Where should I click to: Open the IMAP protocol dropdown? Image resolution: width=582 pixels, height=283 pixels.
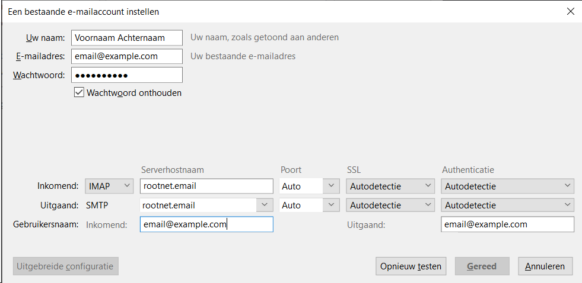pos(110,186)
